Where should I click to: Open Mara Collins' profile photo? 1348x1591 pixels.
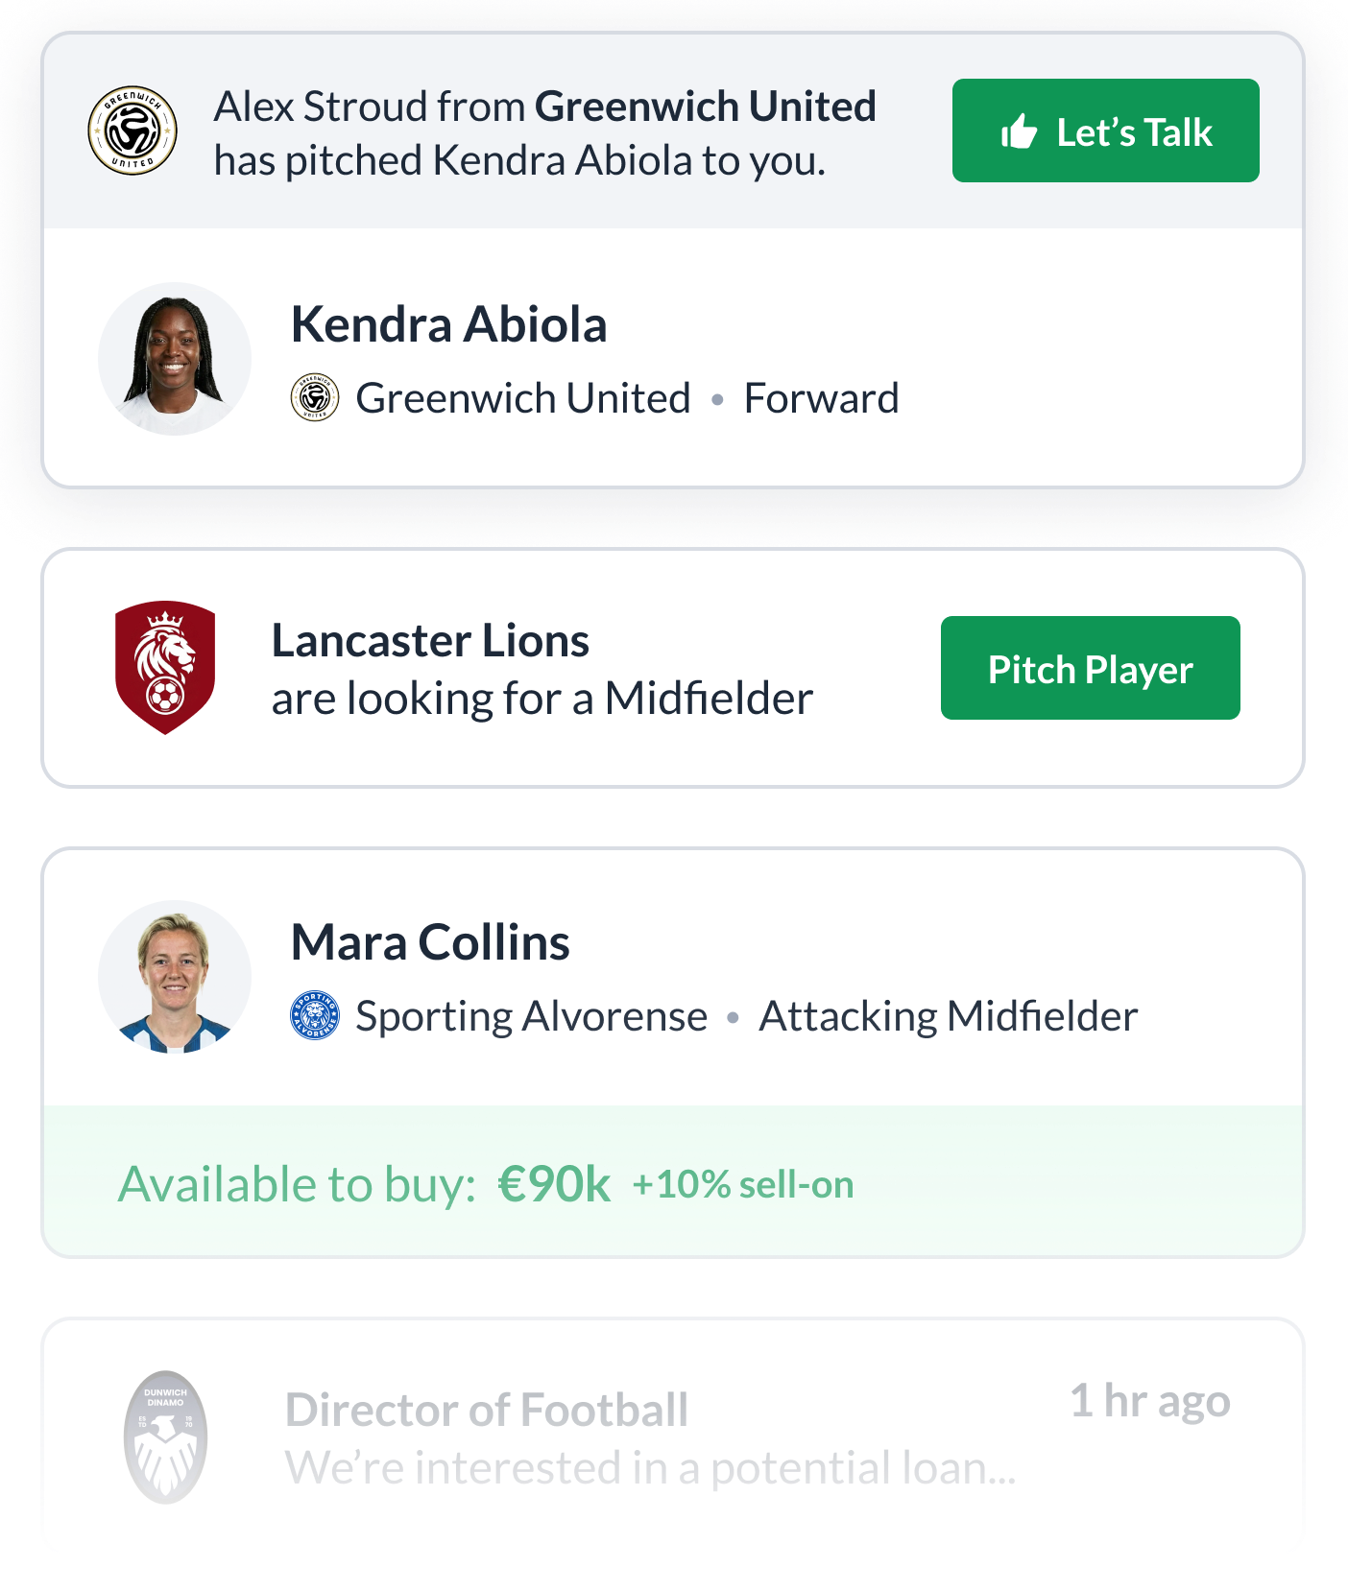coord(175,977)
